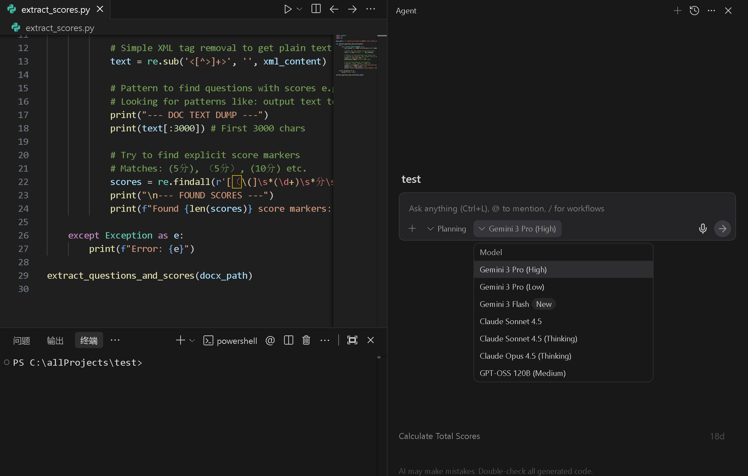This screenshot has height=476, width=748.
Task: Run the Python file with play icon
Action: click(x=288, y=9)
